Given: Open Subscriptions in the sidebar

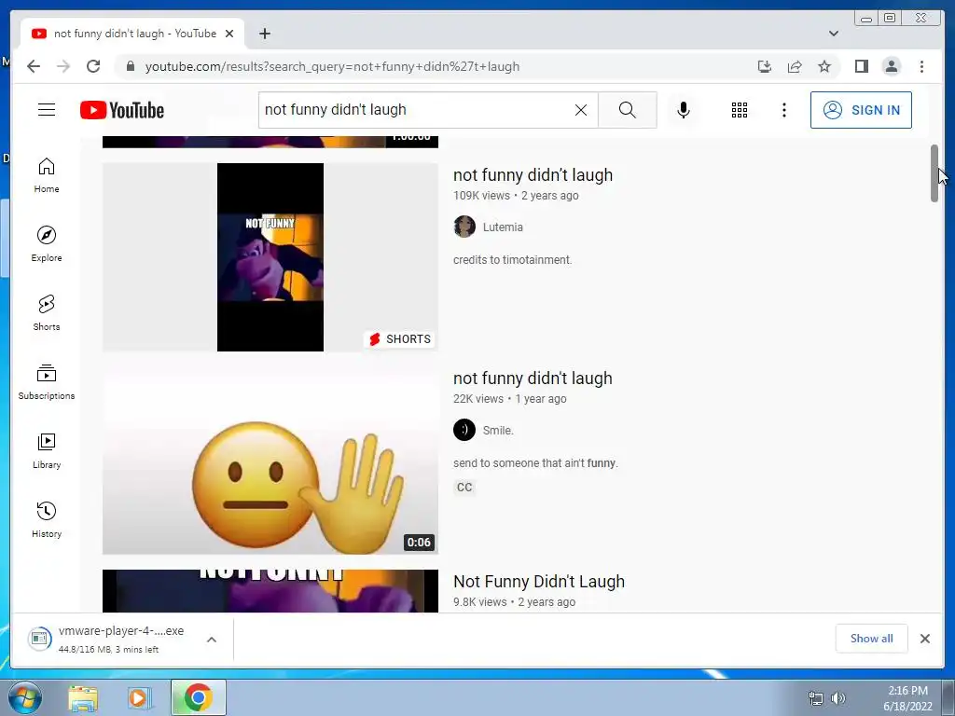Looking at the screenshot, I should (x=47, y=381).
